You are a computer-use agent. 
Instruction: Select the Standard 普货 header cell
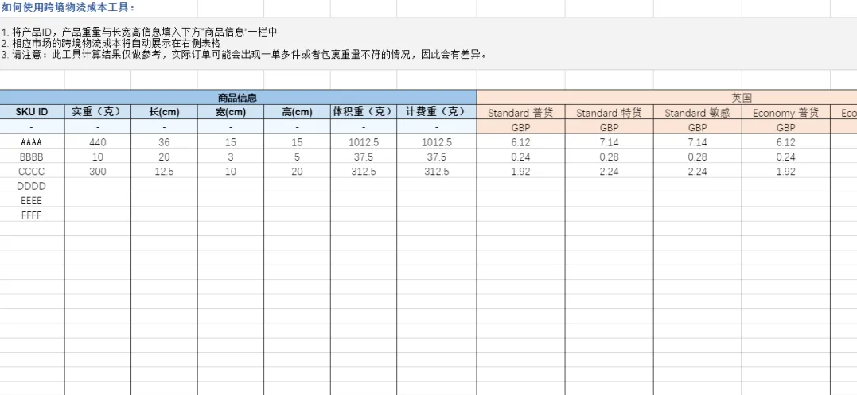(520, 112)
